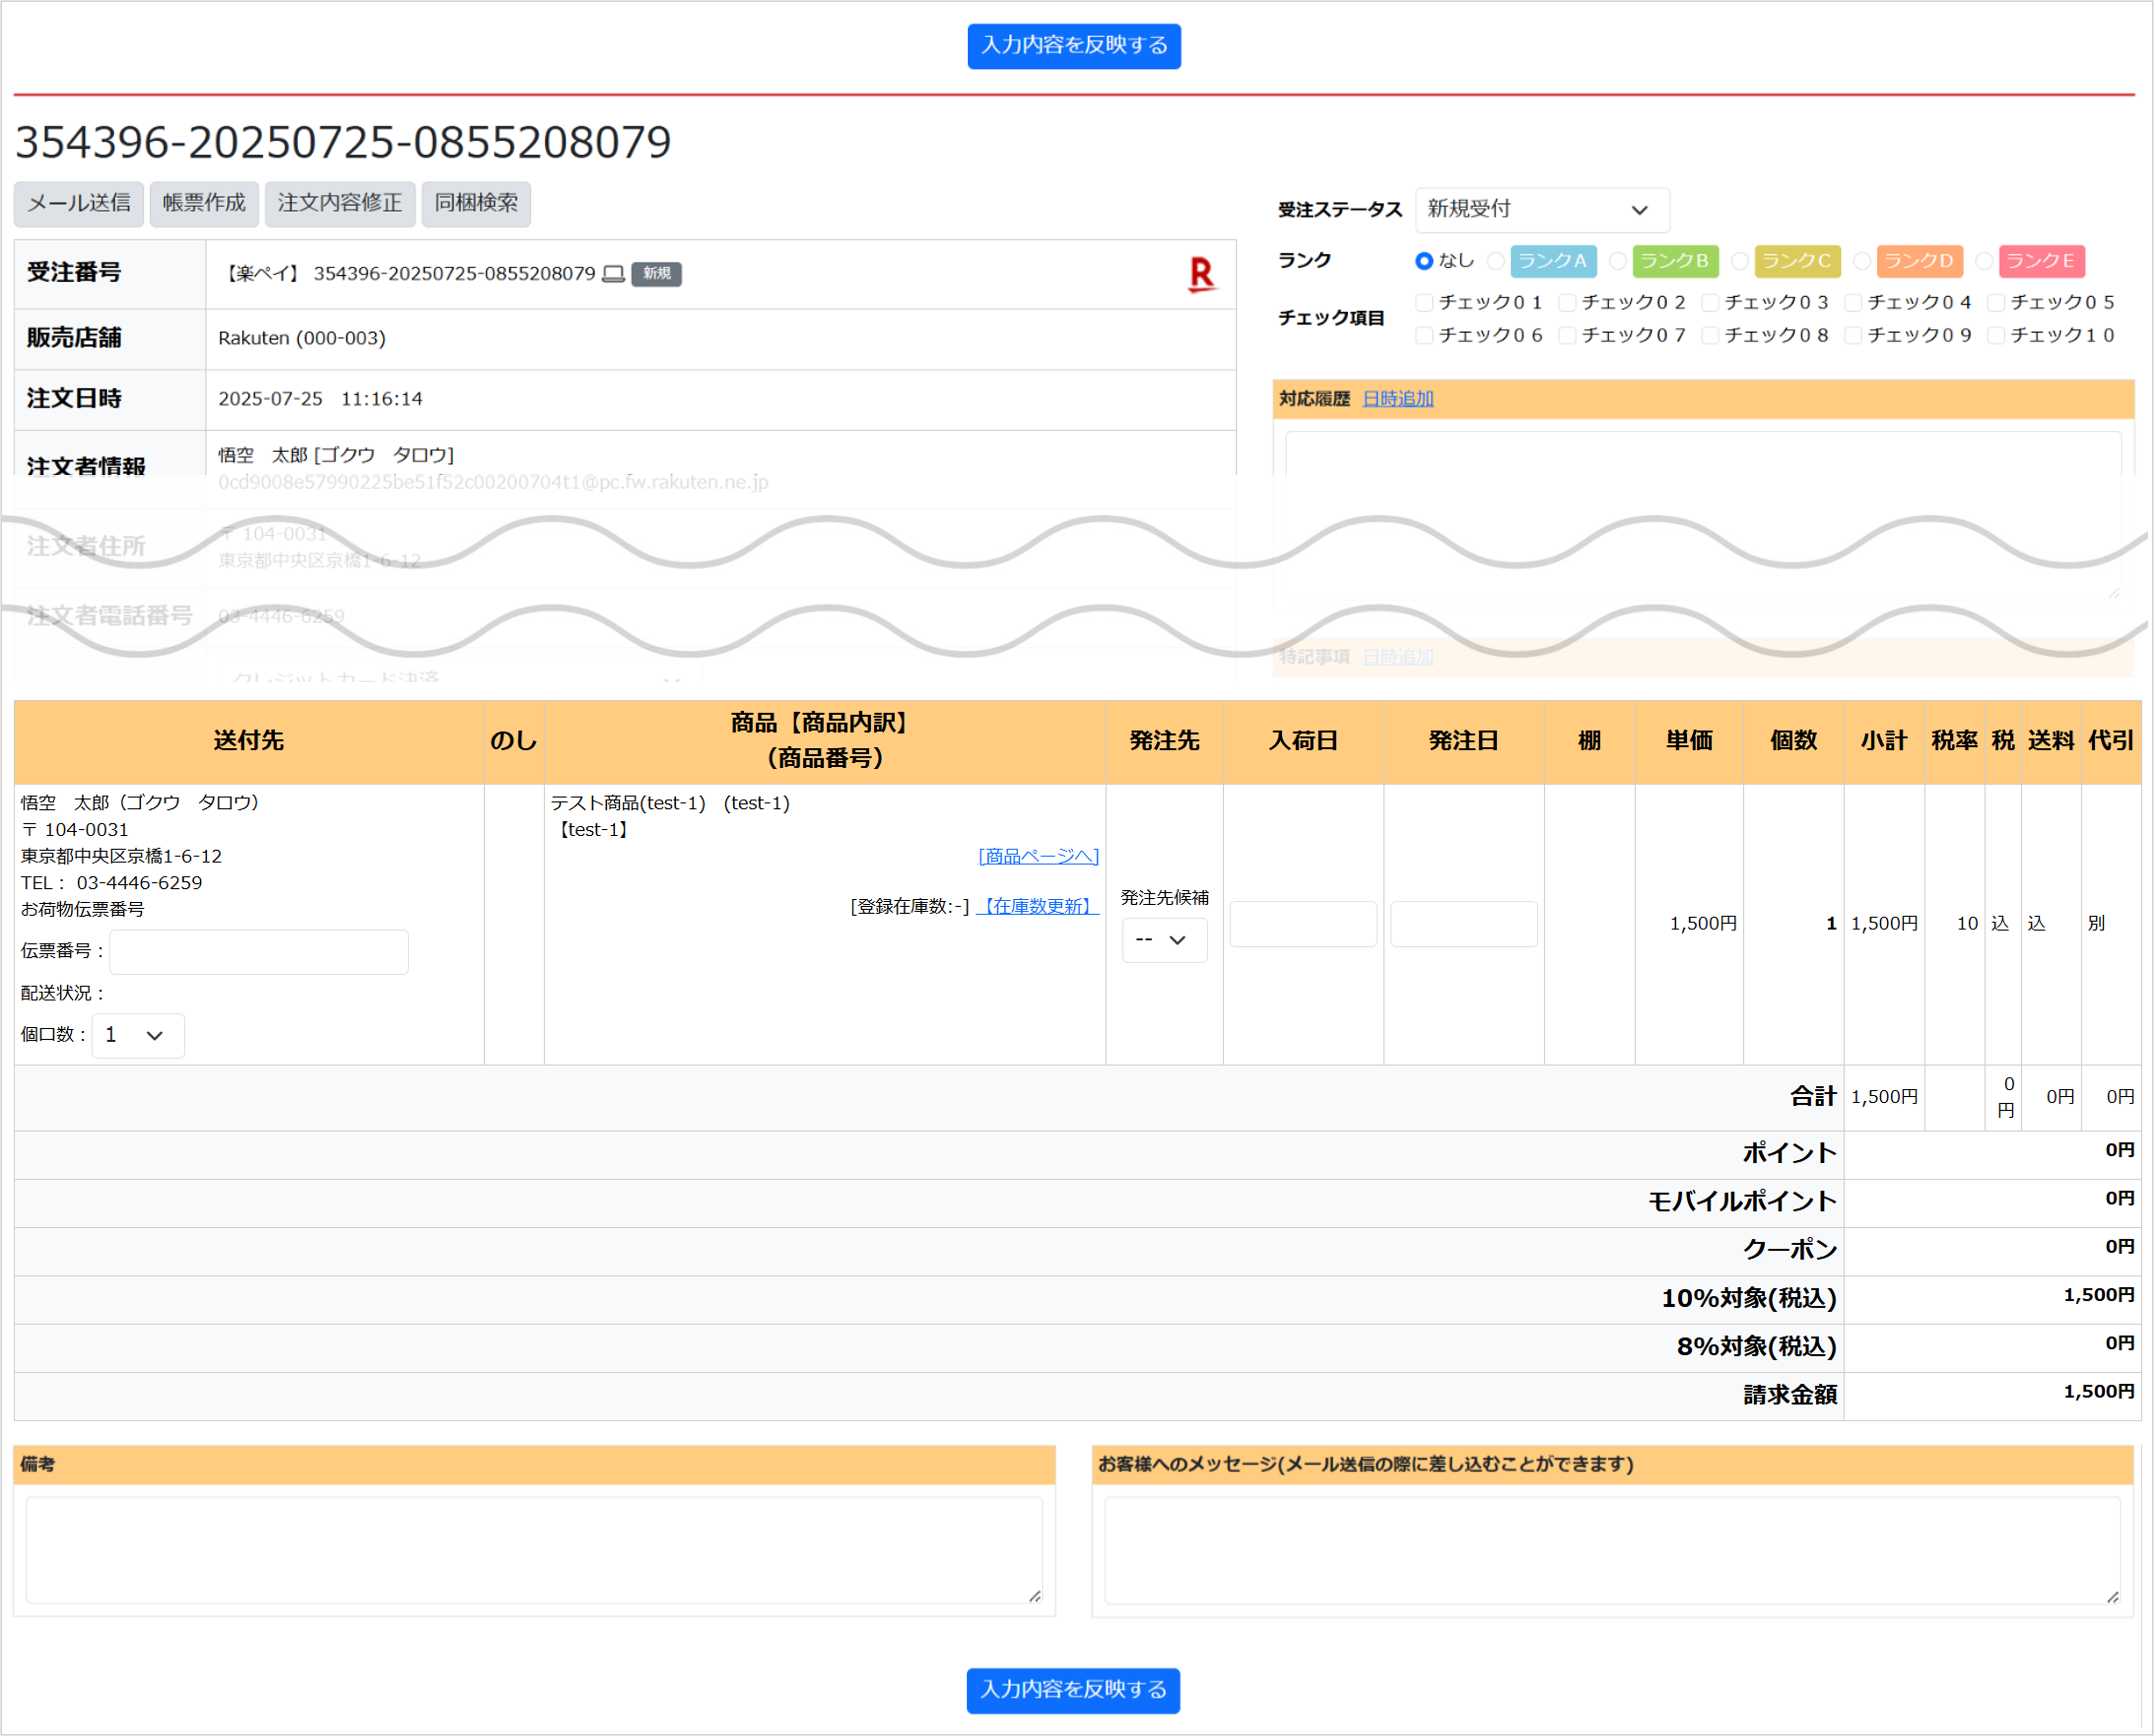2154x1736 pixels.
Task: Click the 注文内容修正 button
Action: (340, 204)
